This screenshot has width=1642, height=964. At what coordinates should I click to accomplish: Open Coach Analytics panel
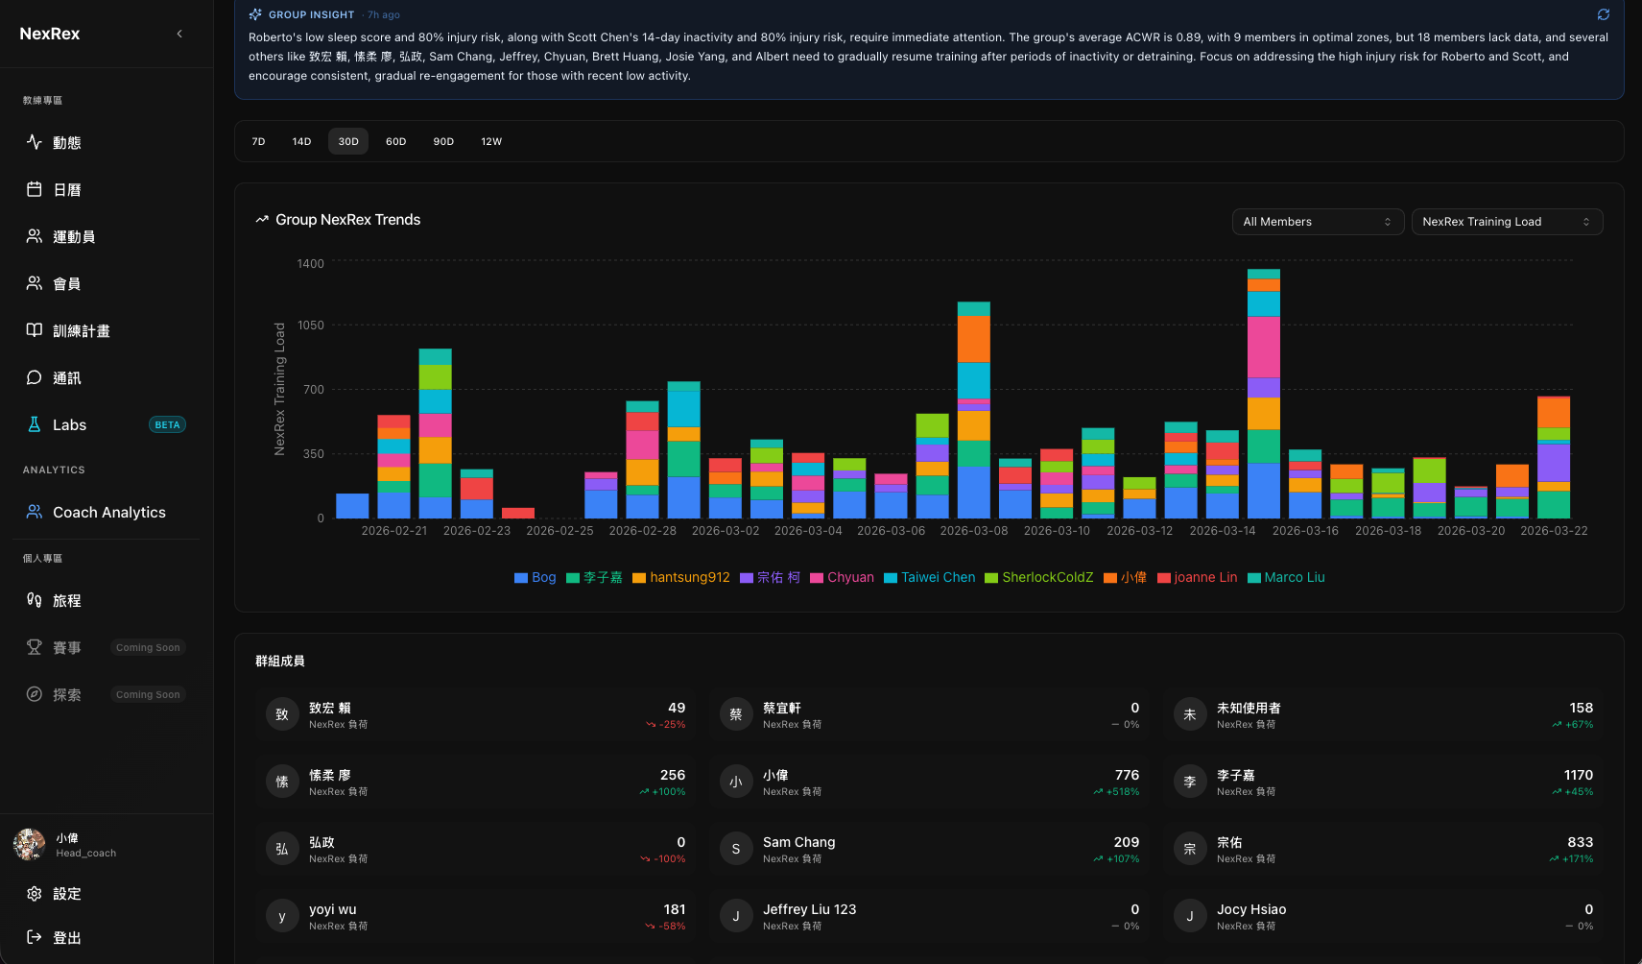(x=108, y=512)
